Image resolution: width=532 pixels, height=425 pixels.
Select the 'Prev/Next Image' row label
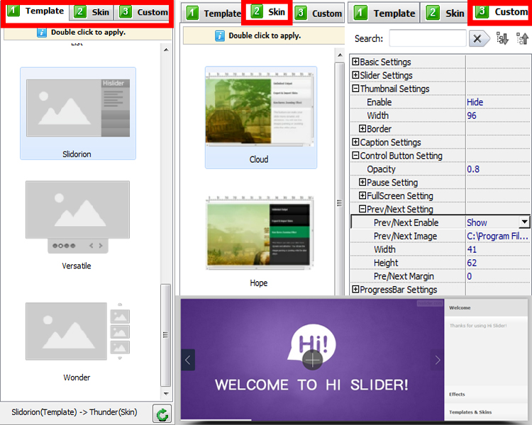(405, 236)
